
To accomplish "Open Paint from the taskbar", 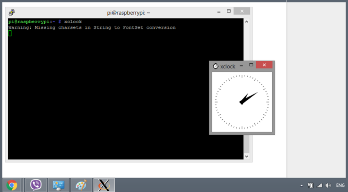I will point(81,185).
